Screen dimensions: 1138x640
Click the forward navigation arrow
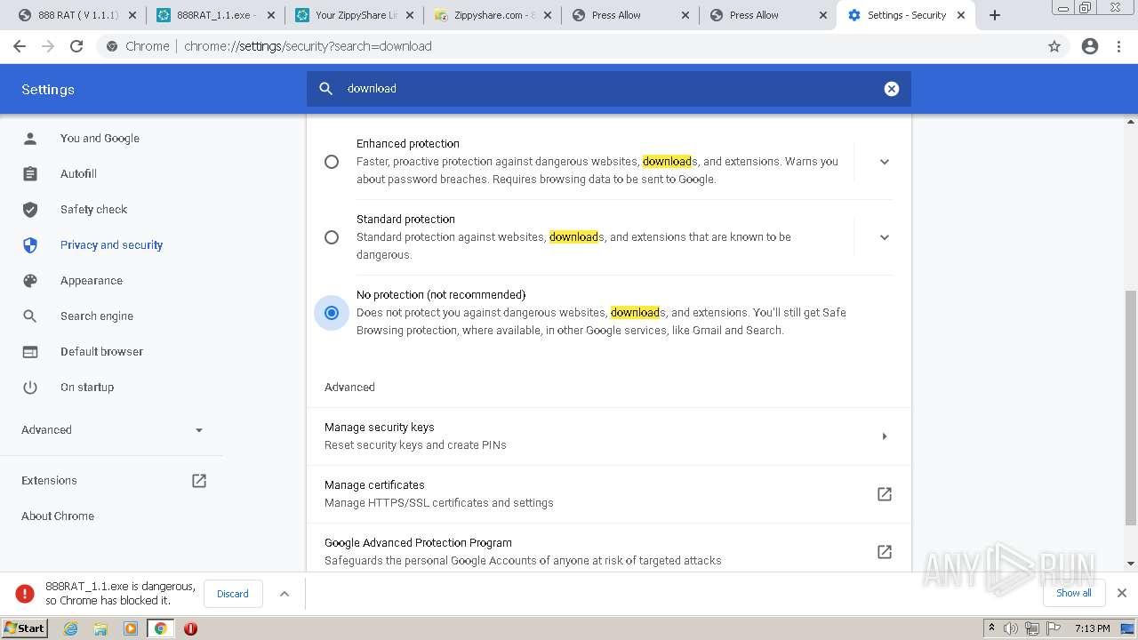click(x=48, y=46)
